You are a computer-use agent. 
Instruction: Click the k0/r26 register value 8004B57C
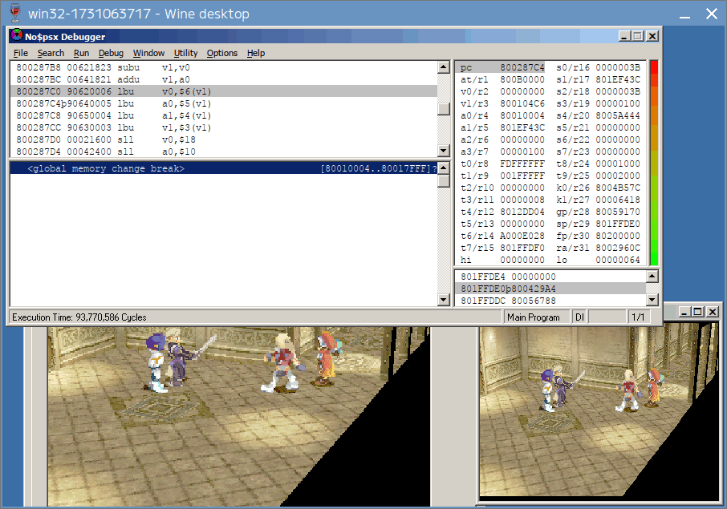point(618,188)
